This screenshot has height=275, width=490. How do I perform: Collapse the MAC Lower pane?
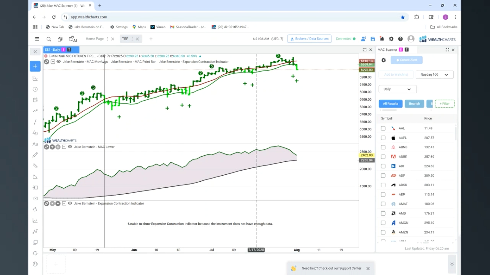(64, 147)
